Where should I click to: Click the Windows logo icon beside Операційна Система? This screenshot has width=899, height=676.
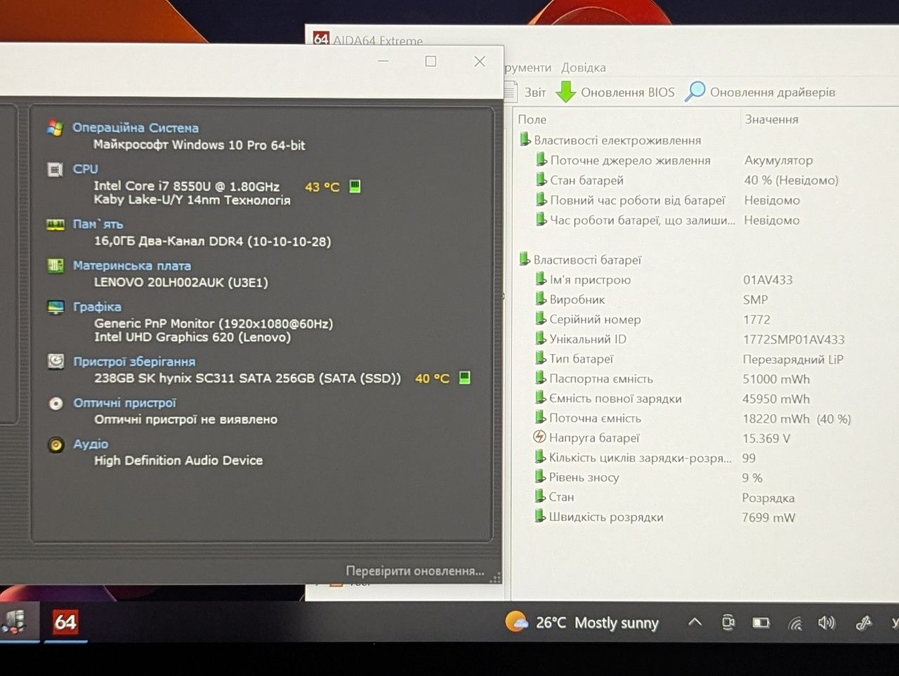click(x=55, y=128)
